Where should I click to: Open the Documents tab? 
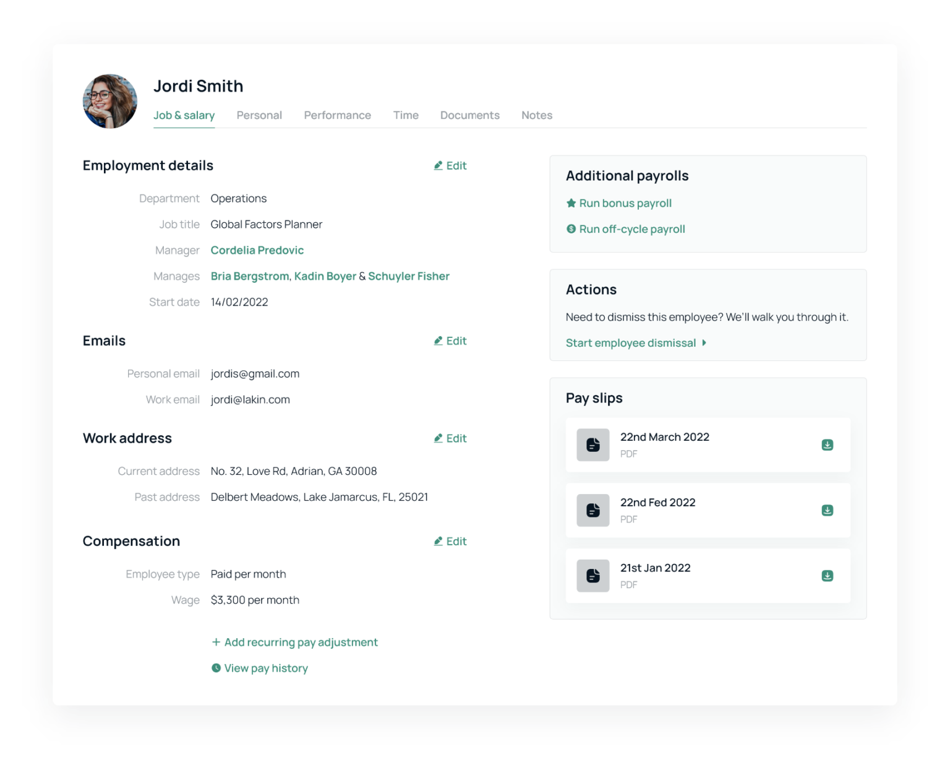click(x=469, y=115)
